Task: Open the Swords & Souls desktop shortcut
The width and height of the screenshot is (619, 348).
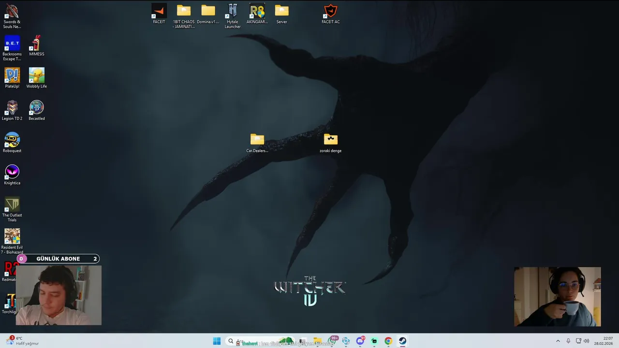Action: (x=12, y=16)
